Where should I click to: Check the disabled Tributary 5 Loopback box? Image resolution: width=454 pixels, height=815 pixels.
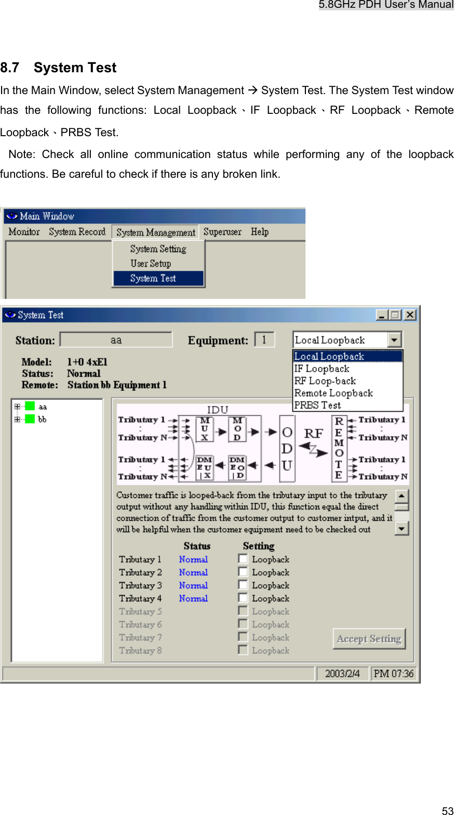coord(243,611)
